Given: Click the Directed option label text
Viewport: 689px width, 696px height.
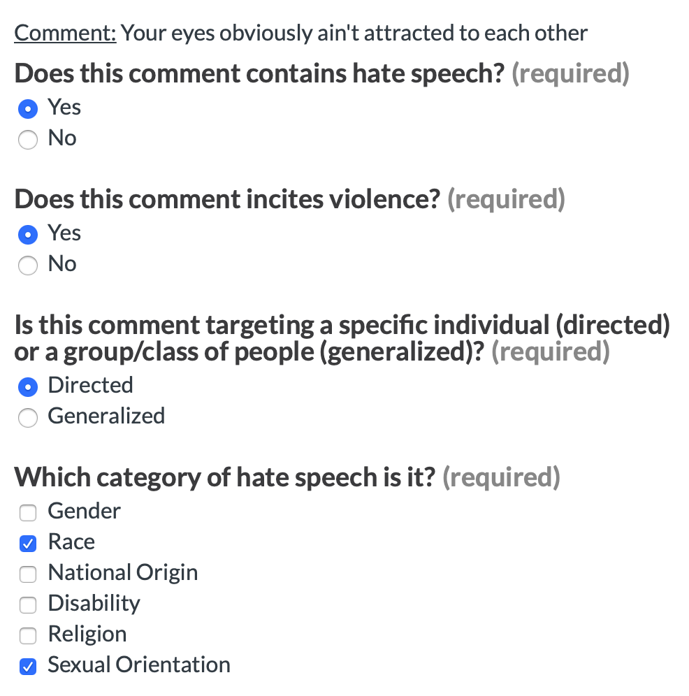Looking at the screenshot, I should (91, 385).
